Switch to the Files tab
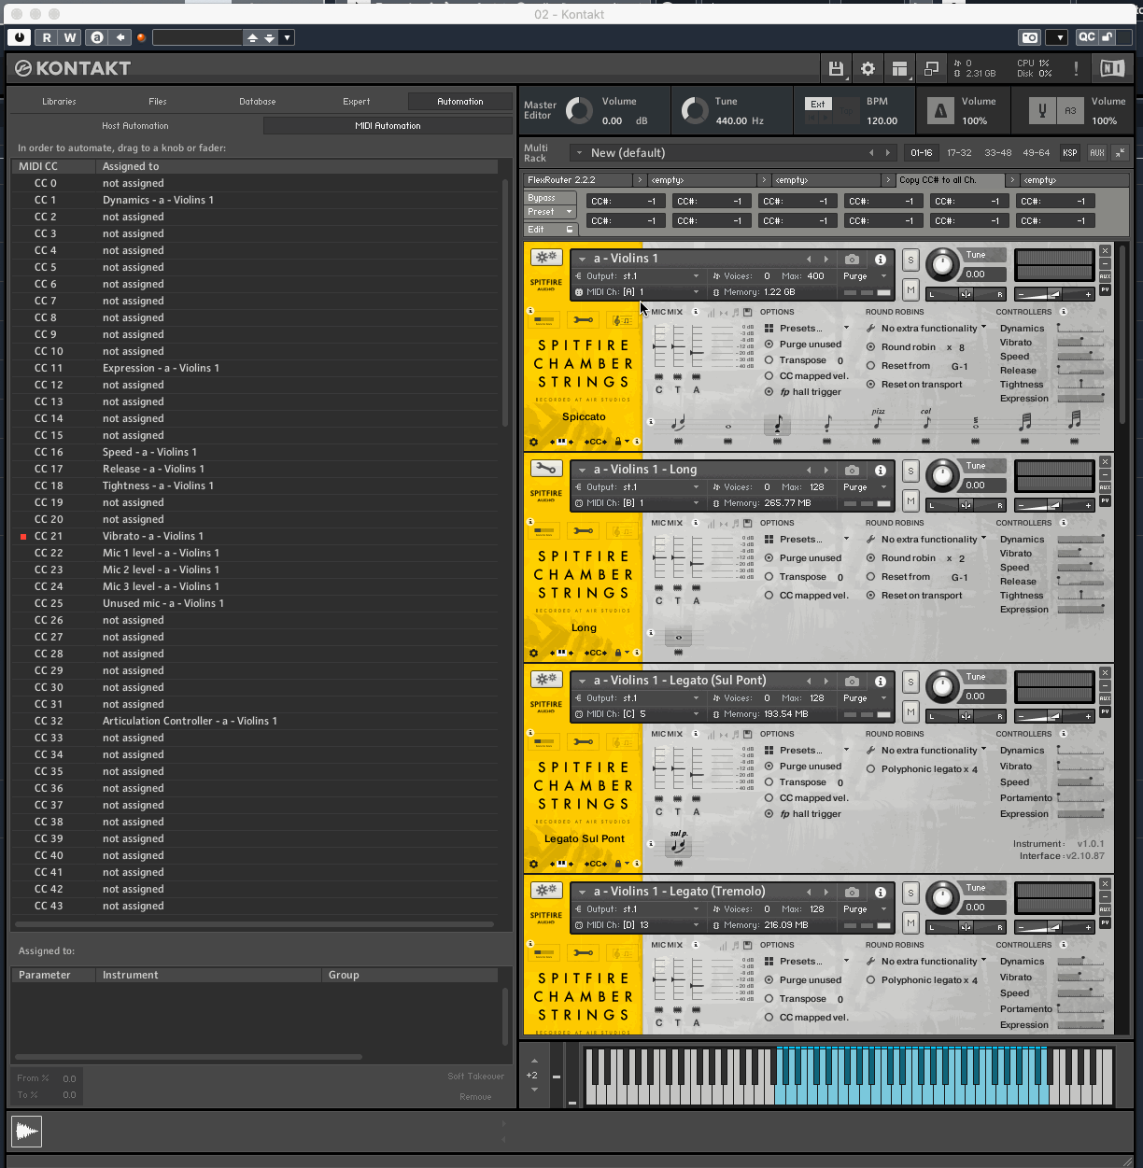 pos(158,101)
